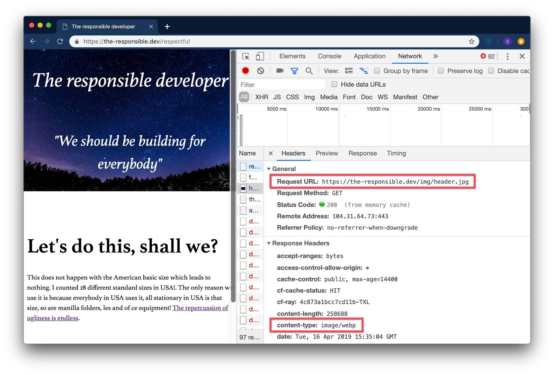Click the red record network log button

coord(245,71)
